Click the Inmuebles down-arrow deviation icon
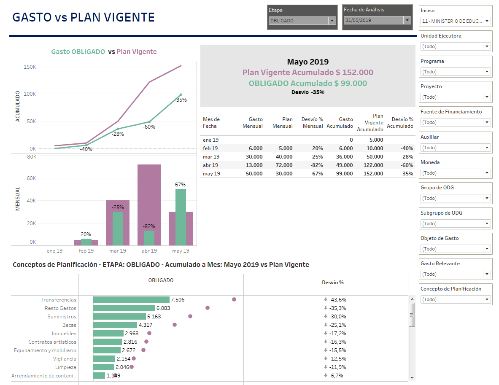The height and width of the screenshot is (385, 499). pyautogui.click(x=326, y=333)
